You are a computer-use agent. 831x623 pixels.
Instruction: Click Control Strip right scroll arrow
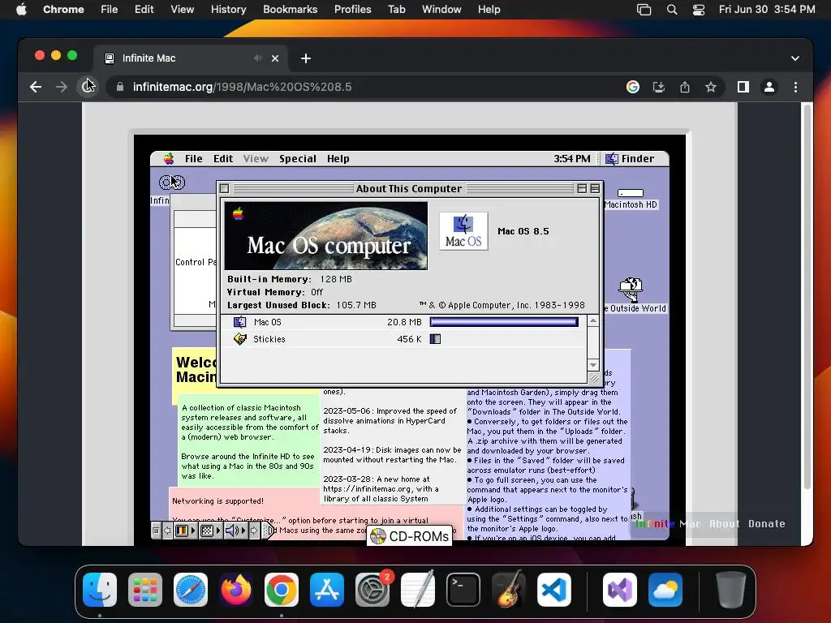point(254,531)
